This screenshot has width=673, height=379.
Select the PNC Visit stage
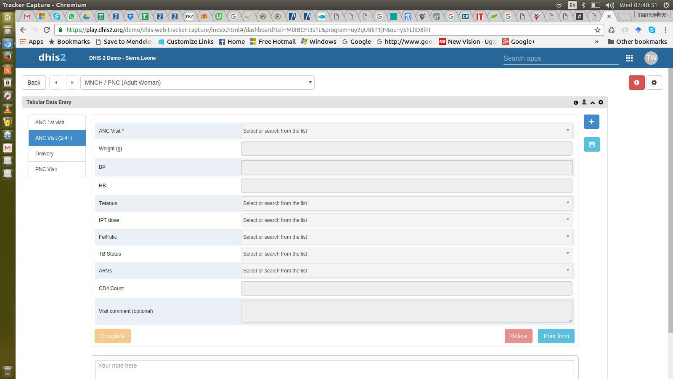(57, 169)
